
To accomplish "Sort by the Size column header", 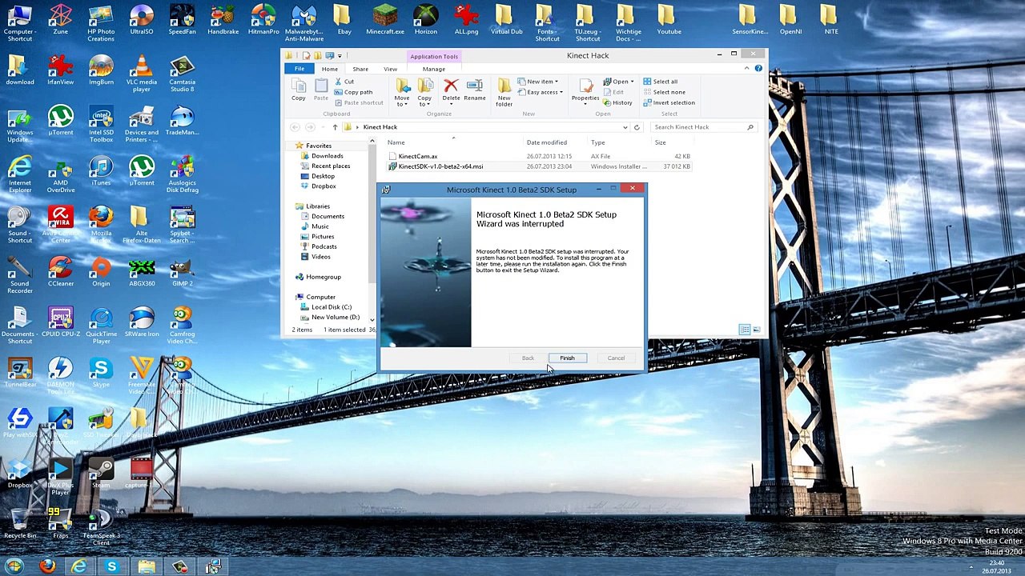I will pos(660,142).
